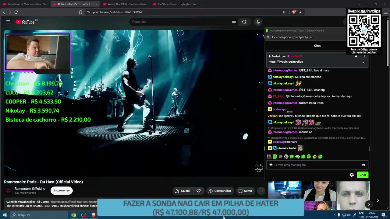Click the browser address bar URL
The width and height of the screenshot is (390, 219).
pyautogui.click(x=117, y=12)
